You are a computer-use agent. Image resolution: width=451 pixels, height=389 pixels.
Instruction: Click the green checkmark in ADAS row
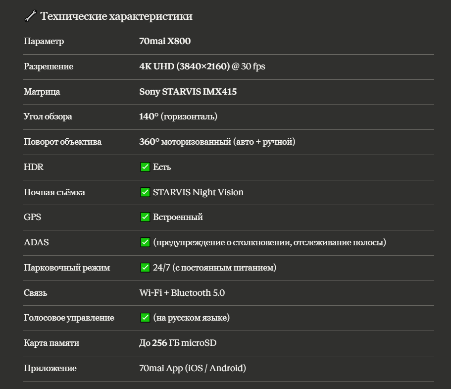coord(145,242)
